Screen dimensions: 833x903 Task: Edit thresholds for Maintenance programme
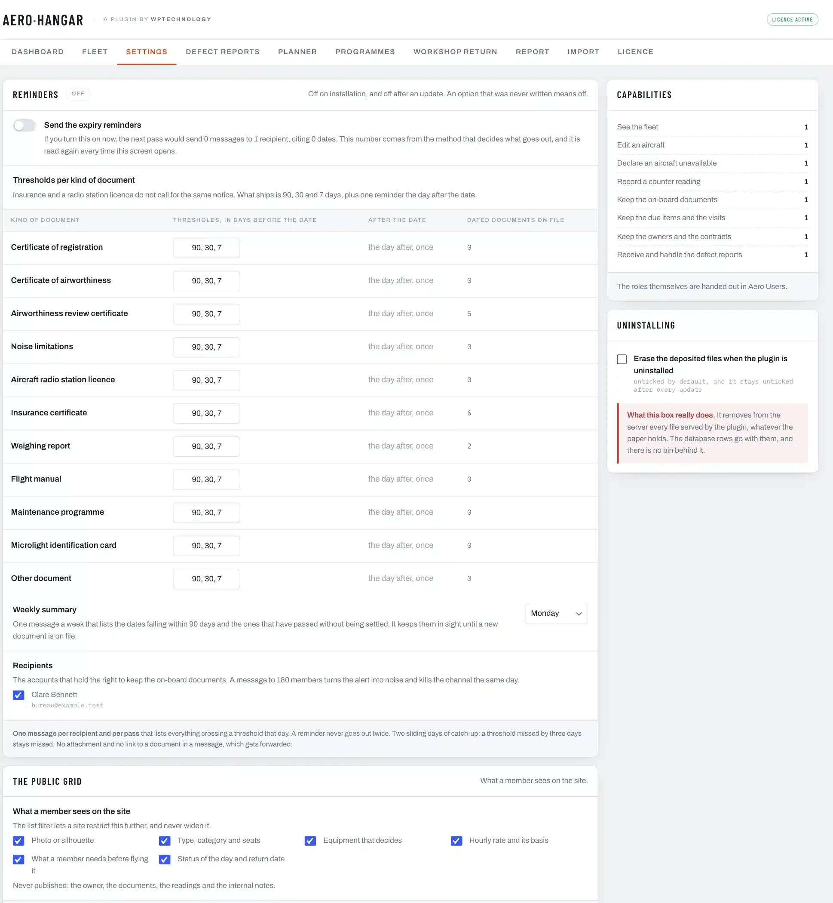pos(206,513)
